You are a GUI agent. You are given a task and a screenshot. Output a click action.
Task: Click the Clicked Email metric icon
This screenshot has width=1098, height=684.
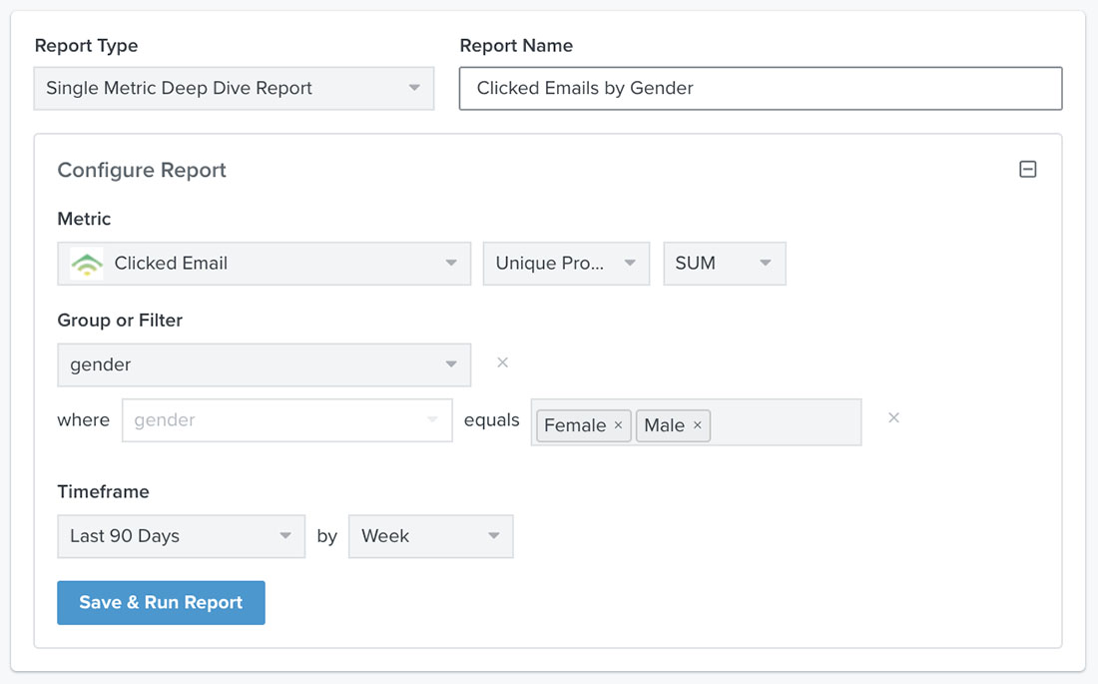click(x=86, y=263)
